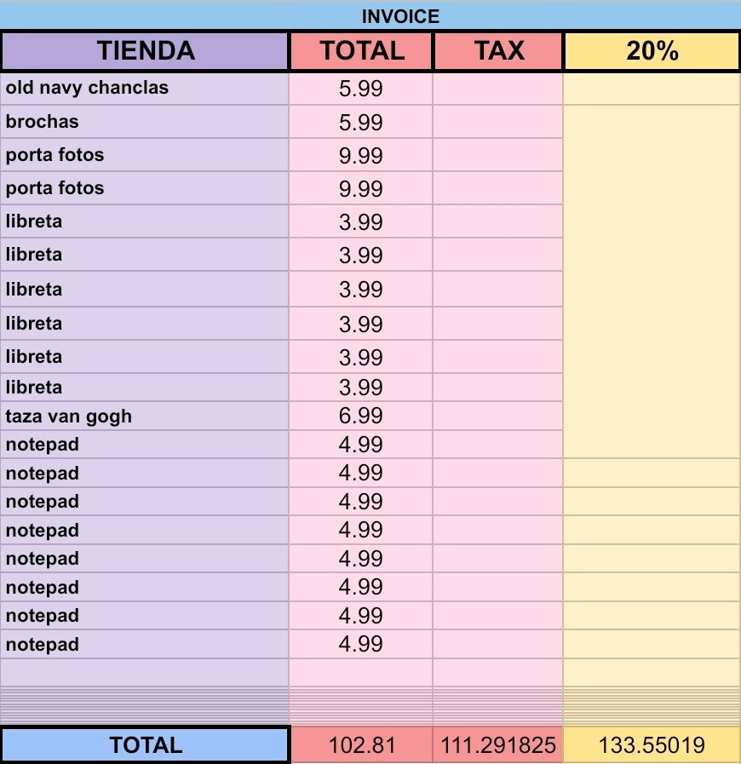Click the first porta fotos cell
Screen dimensions: 741x764
[x=145, y=155]
